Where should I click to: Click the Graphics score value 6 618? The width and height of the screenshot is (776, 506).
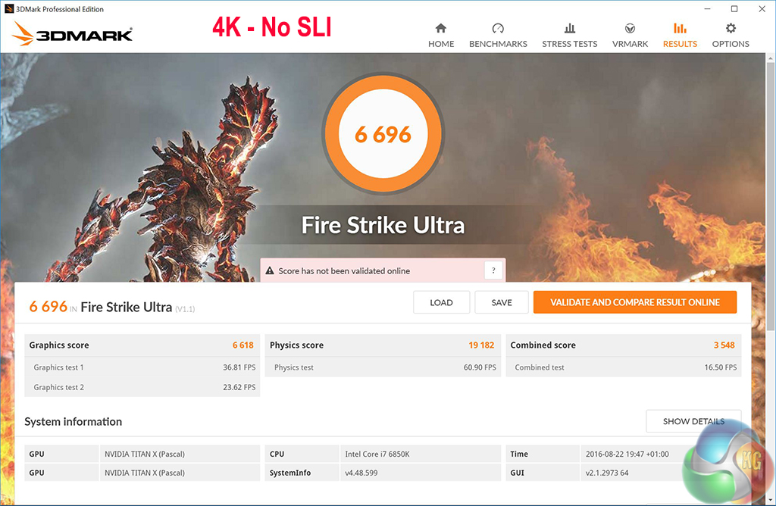pyautogui.click(x=243, y=345)
